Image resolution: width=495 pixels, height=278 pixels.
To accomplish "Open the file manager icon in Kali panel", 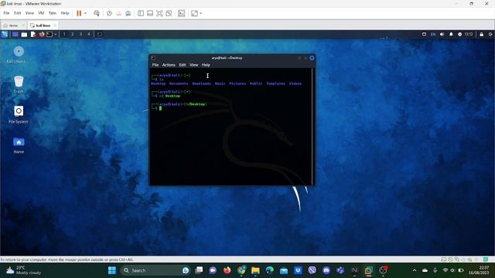I will point(24,34).
